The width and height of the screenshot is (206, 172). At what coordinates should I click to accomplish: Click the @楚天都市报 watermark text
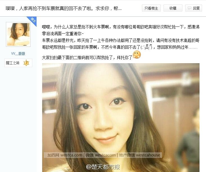click(103, 167)
